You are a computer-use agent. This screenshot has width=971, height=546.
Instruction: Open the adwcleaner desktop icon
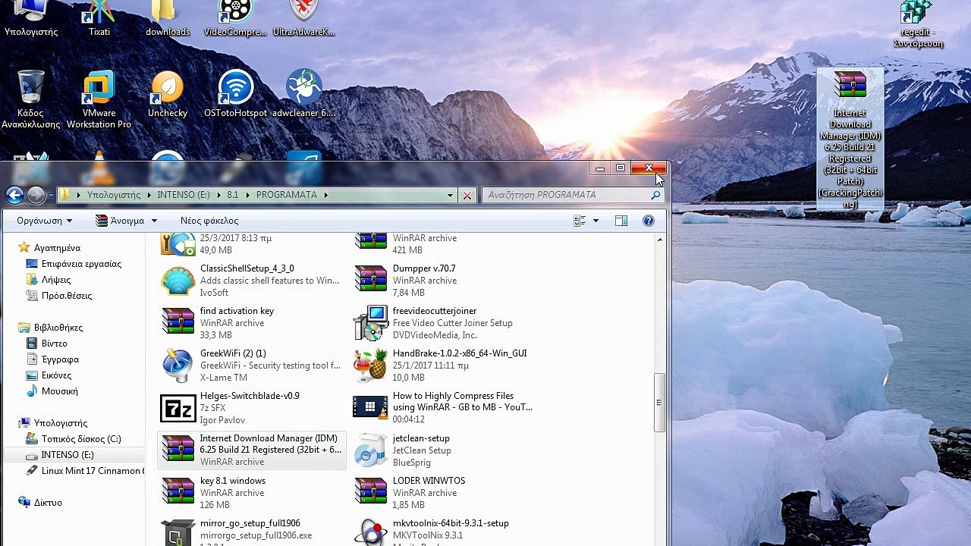point(303,94)
